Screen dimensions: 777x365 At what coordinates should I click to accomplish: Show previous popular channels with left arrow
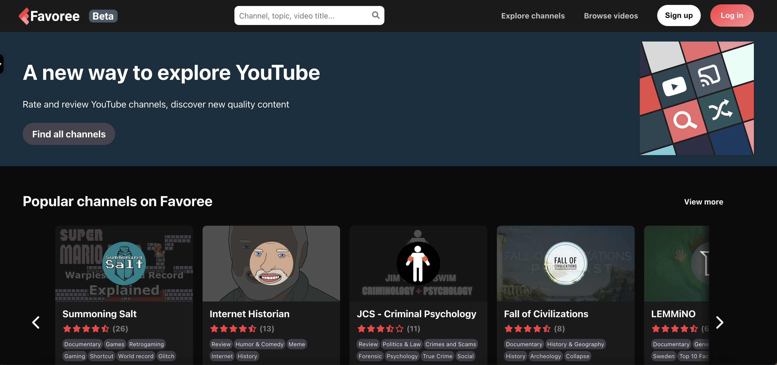coord(36,323)
